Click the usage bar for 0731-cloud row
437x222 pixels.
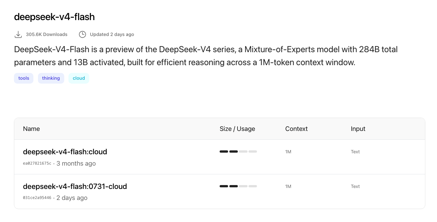pyautogui.click(x=238, y=186)
